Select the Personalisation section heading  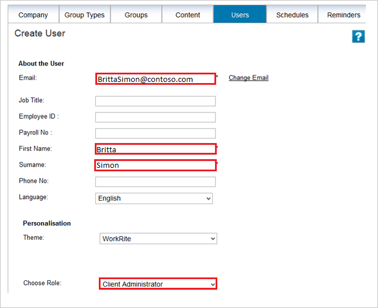(47, 223)
